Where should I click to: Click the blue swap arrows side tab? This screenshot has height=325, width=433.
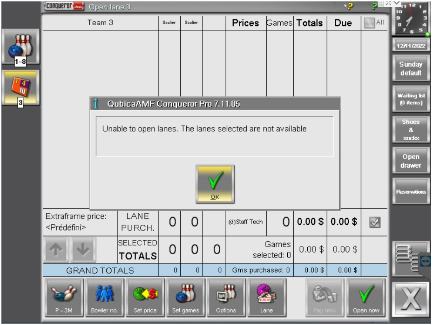[425, 261]
